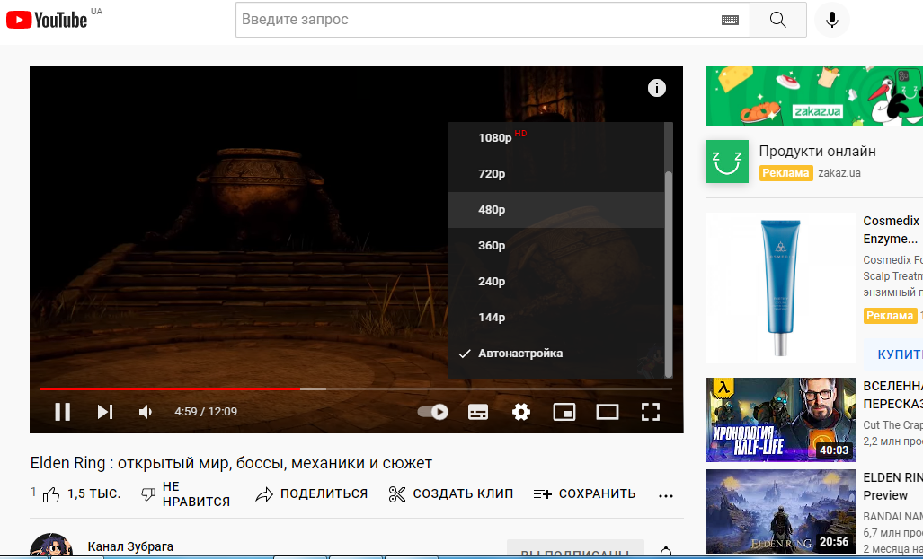Save the video with СОХРАНИТЬ
The height and width of the screenshot is (559, 923).
(x=584, y=494)
